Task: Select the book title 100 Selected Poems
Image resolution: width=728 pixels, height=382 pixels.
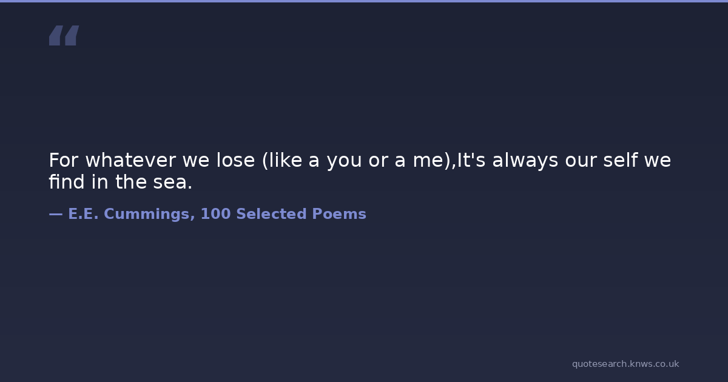Action: click(283, 214)
